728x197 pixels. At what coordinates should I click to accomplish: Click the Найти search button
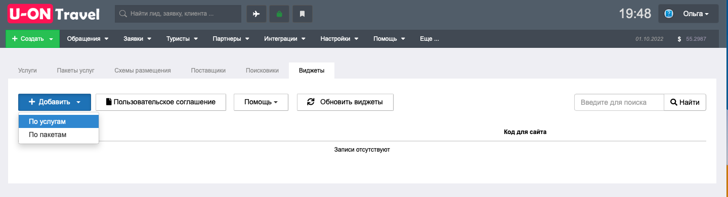pyautogui.click(x=685, y=102)
